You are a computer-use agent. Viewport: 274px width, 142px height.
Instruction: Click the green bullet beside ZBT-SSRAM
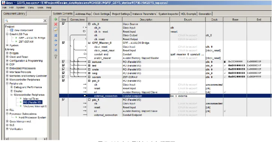point(16,42)
